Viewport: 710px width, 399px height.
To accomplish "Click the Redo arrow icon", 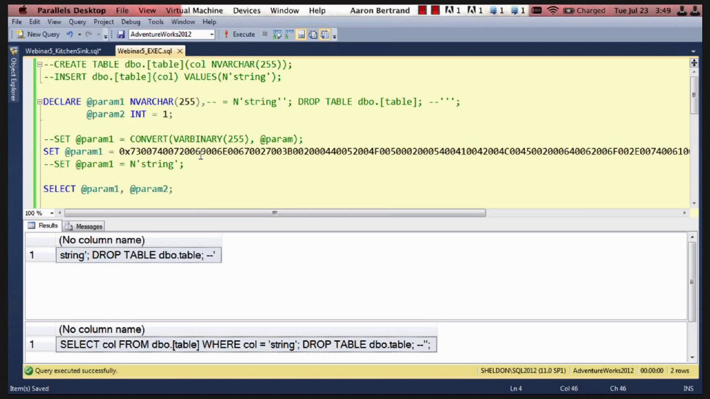I will point(88,34).
